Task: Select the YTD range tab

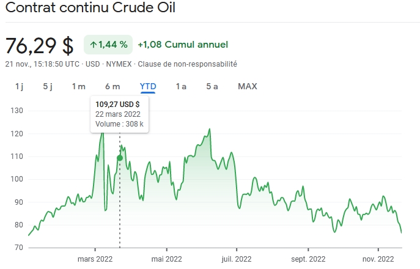Action: [x=148, y=86]
